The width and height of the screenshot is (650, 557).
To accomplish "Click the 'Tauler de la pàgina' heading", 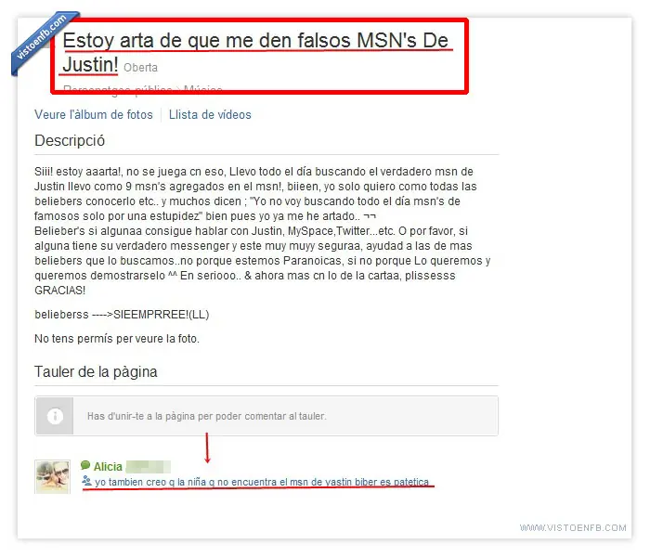I will (x=96, y=371).
